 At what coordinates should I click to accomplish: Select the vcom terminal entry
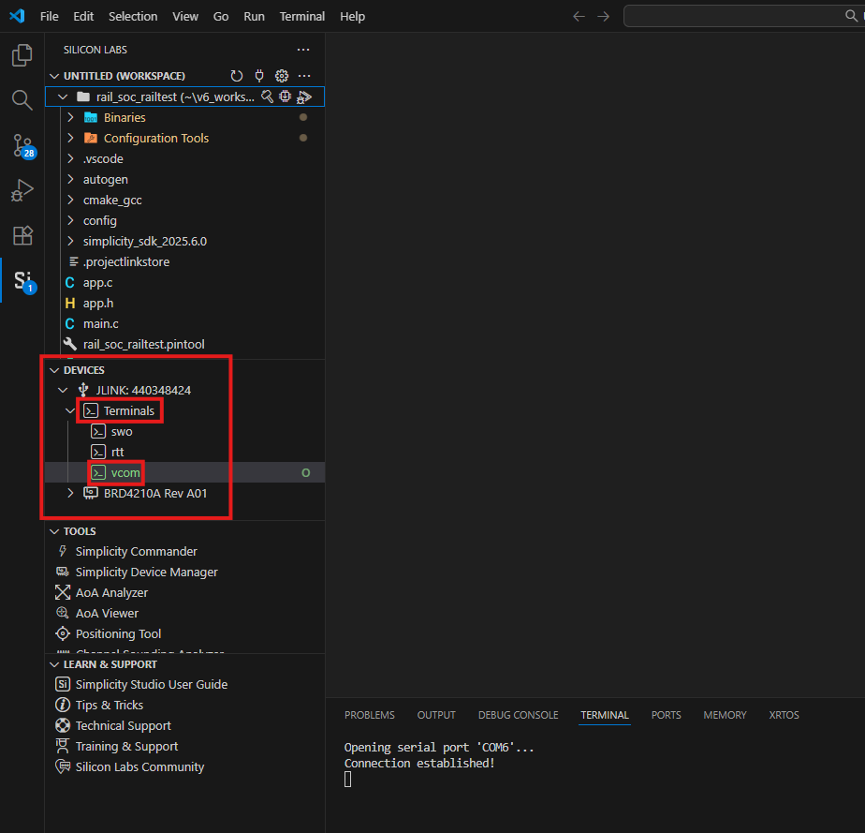point(123,472)
